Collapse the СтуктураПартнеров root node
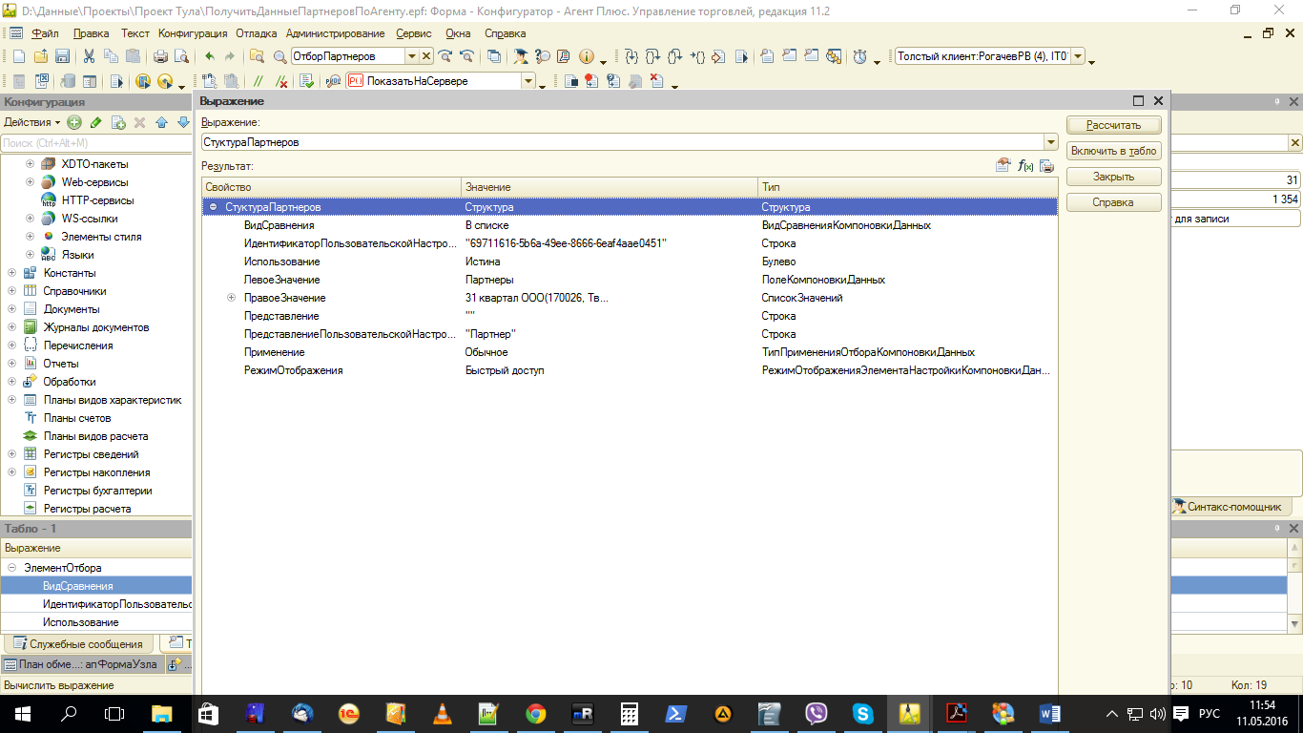The height and width of the screenshot is (733, 1303). (213, 207)
